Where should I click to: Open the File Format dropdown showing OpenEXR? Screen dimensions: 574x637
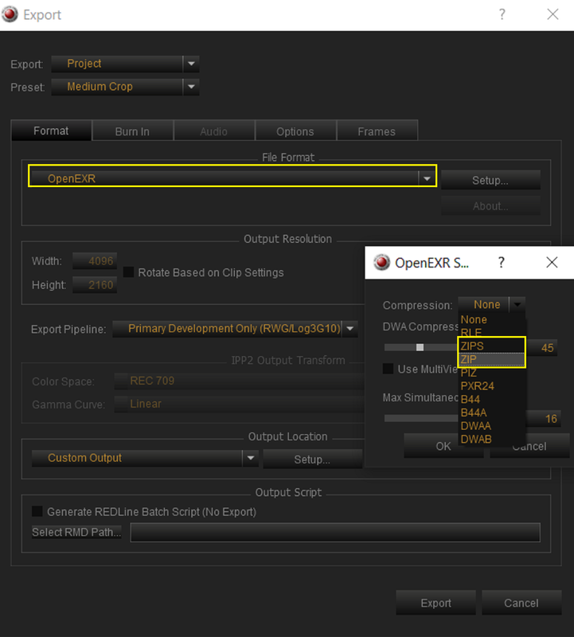coord(232,178)
